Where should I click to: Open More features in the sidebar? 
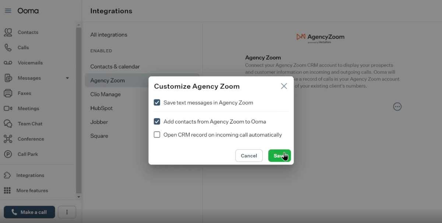click(32, 190)
